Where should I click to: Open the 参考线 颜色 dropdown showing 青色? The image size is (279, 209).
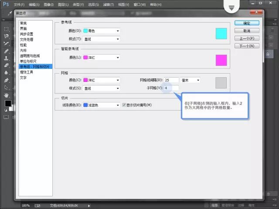pyautogui.click(x=101, y=31)
